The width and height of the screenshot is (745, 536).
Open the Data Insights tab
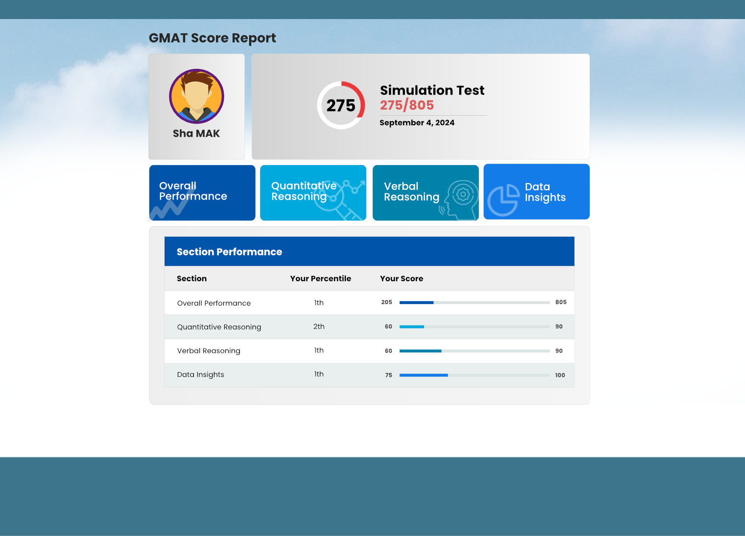536,191
